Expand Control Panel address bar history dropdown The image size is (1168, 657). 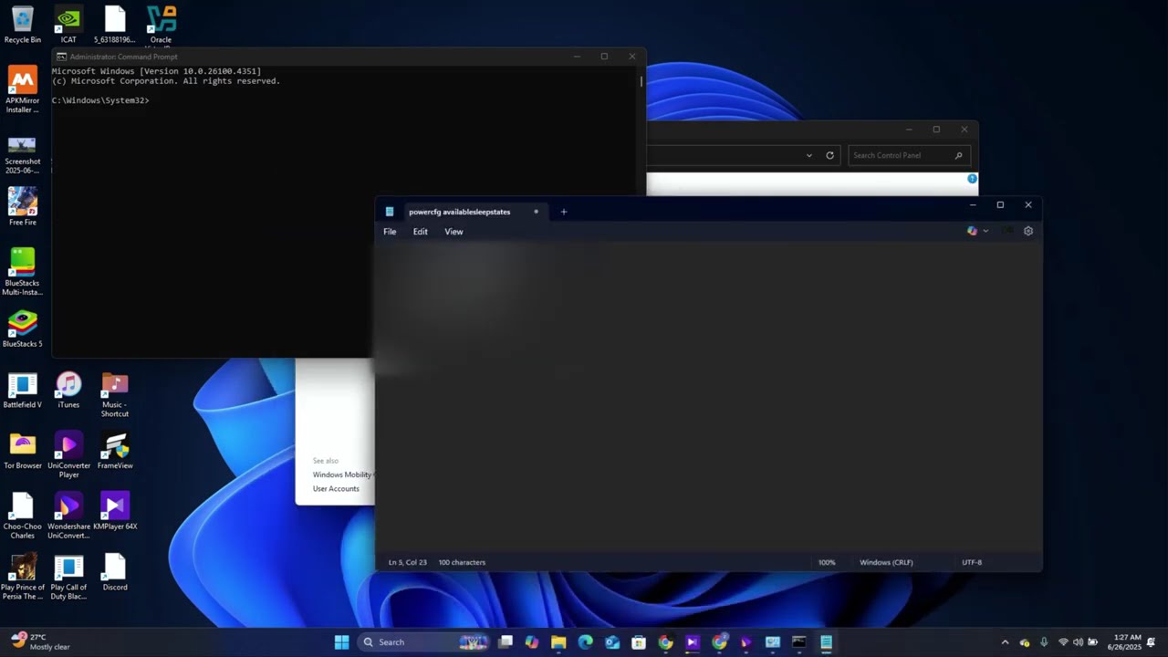(808, 155)
